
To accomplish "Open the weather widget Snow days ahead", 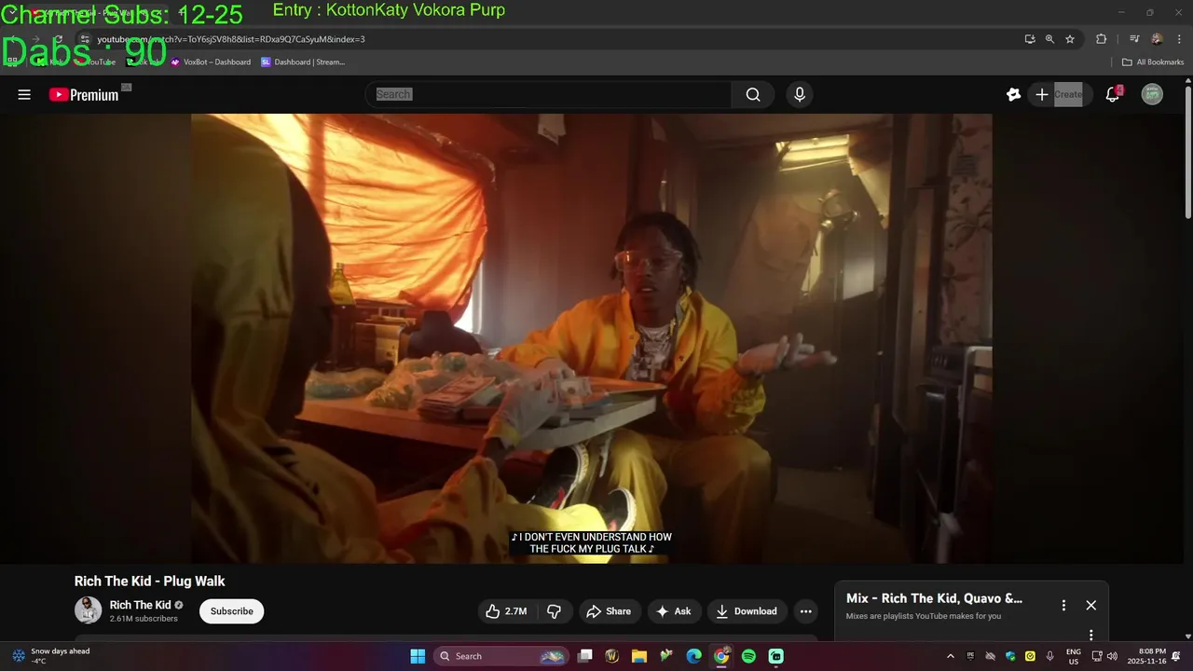I will click(x=51, y=656).
